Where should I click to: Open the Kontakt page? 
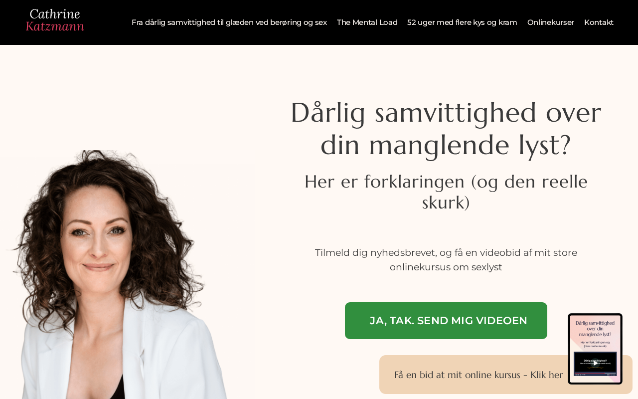tap(599, 22)
